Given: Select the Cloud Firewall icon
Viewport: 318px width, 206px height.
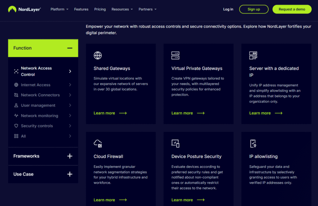Looking at the screenshot, I should pyautogui.click(x=98, y=143).
